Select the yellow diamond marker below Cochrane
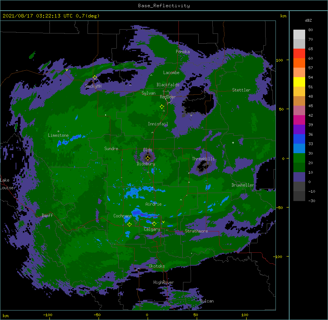328x320 pixels. click(129, 224)
